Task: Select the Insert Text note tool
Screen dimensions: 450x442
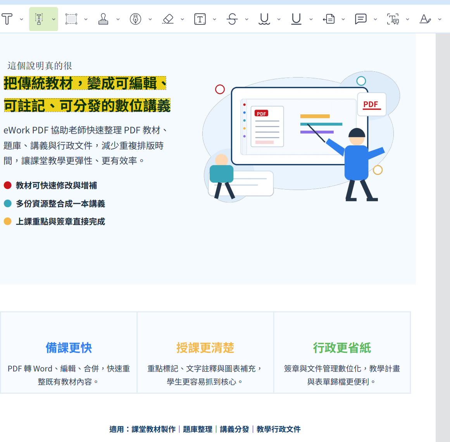Action: tap(329, 19)
